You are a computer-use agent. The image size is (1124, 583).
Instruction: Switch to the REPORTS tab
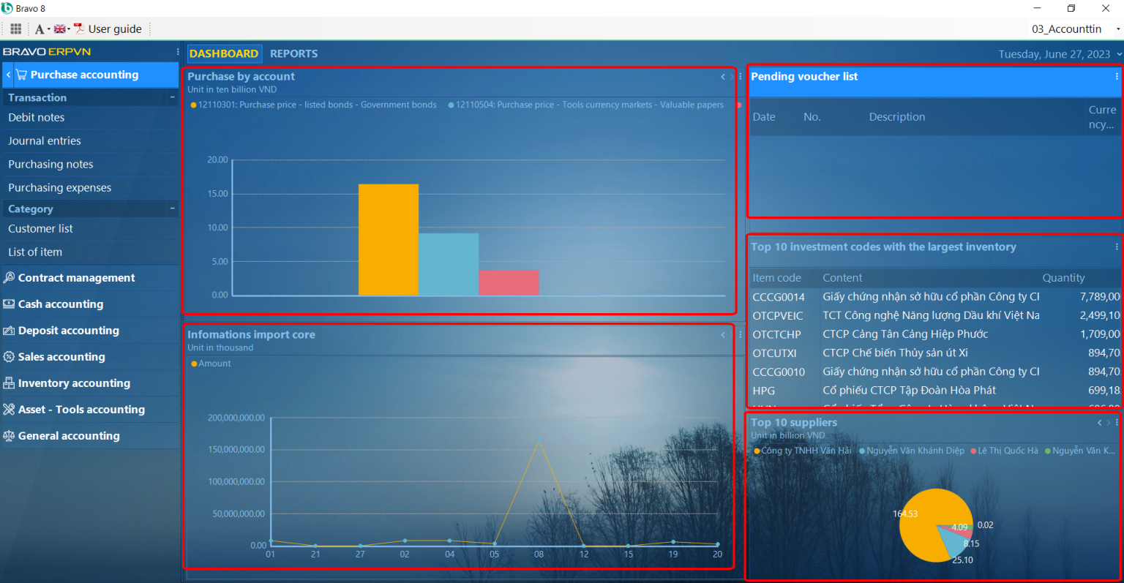click(293, 54)
